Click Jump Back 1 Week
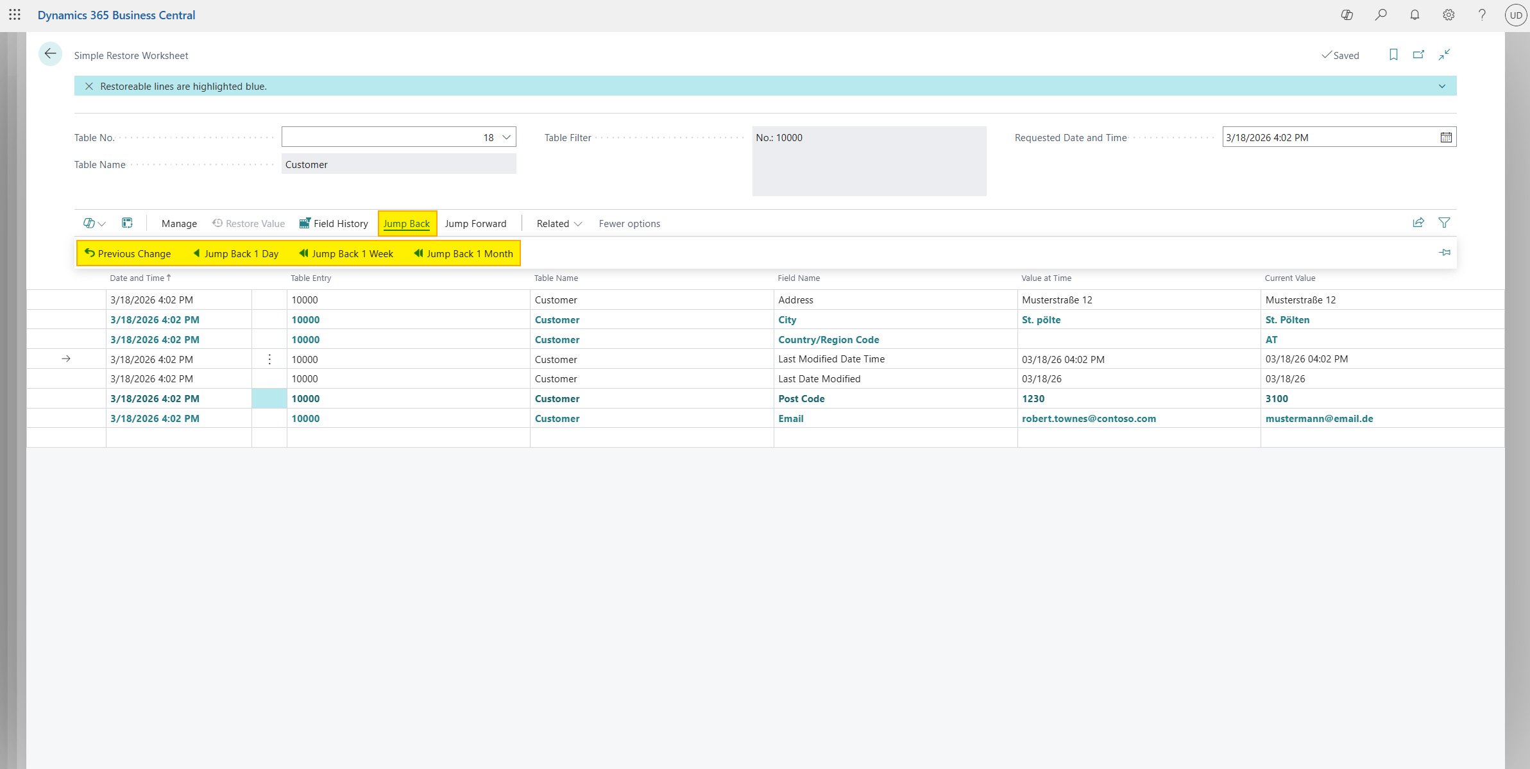 click(x=346, y=253)
